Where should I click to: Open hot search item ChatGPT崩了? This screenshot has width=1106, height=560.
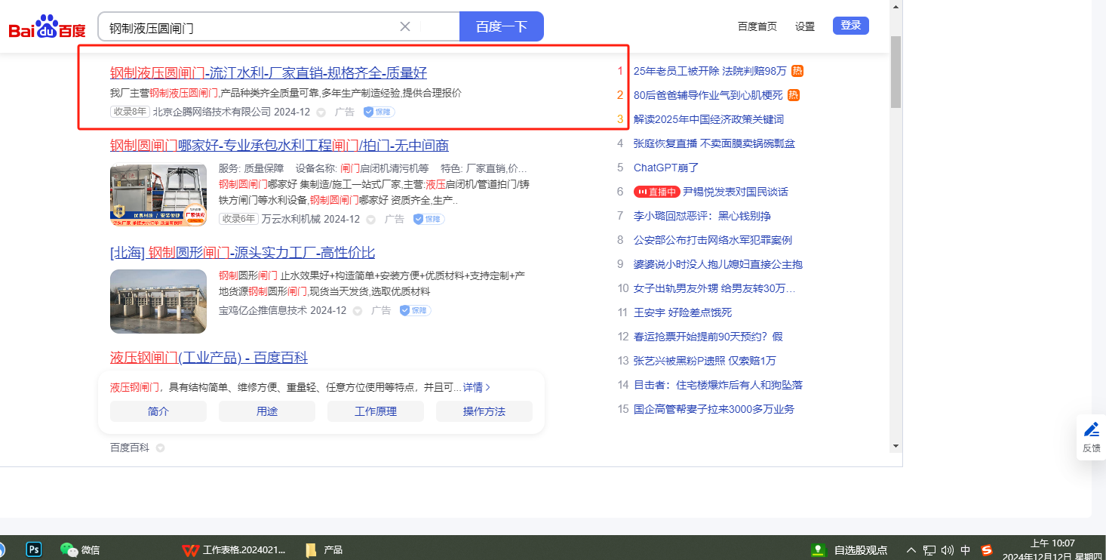[x=666, y=168]
